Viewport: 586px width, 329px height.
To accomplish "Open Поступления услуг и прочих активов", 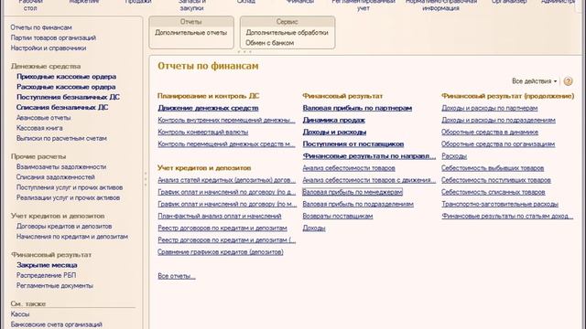I will pos(70,187).
